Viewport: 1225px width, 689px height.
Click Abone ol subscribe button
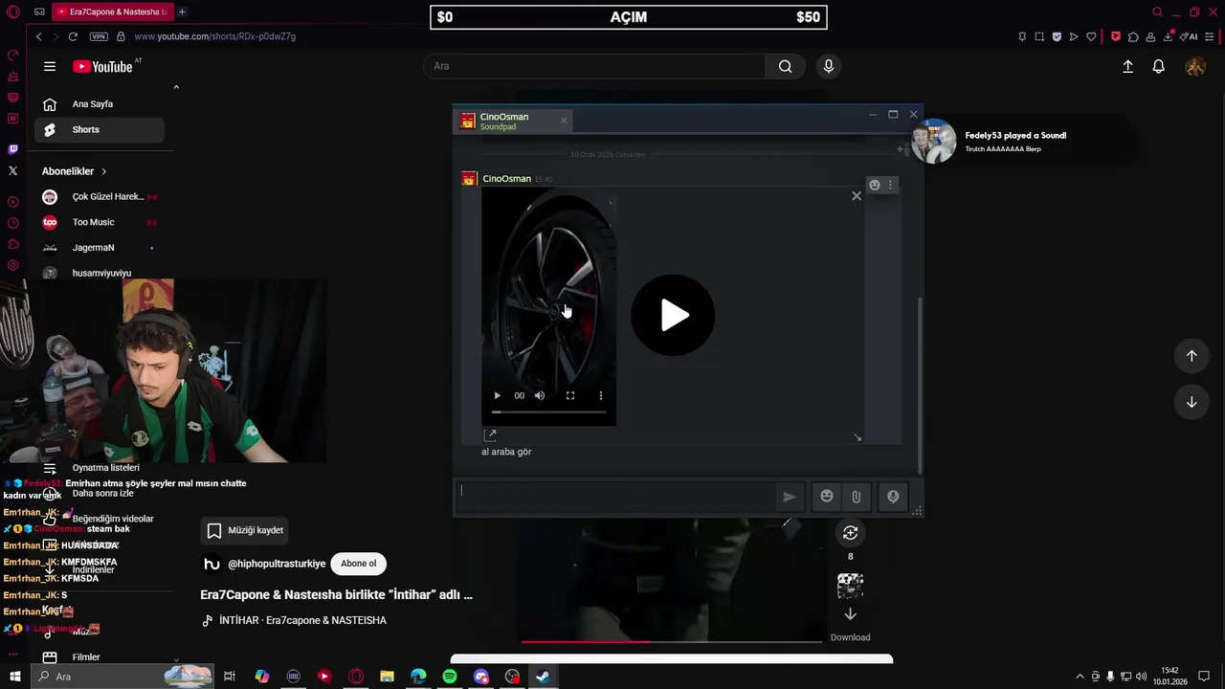pos(359,564)
